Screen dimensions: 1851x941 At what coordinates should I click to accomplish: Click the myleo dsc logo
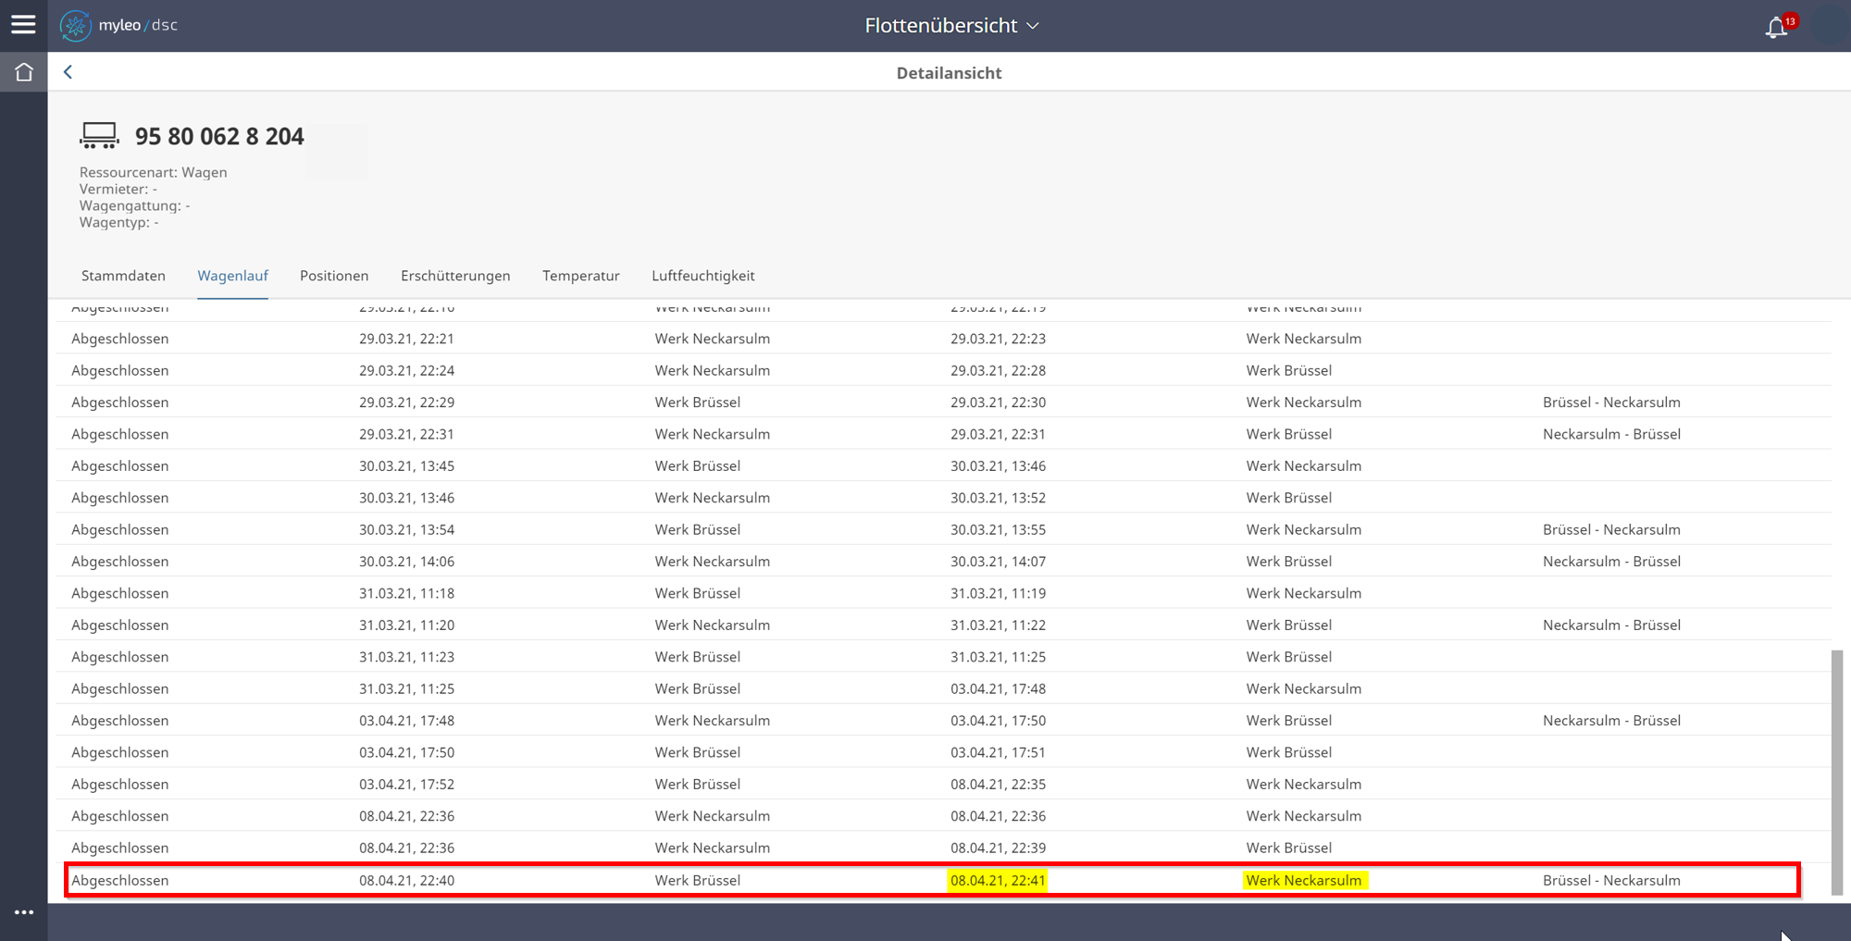119,25
